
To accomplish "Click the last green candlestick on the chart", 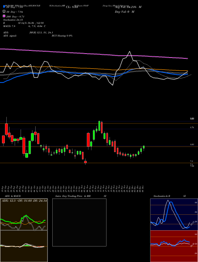I will pos(144,147).
